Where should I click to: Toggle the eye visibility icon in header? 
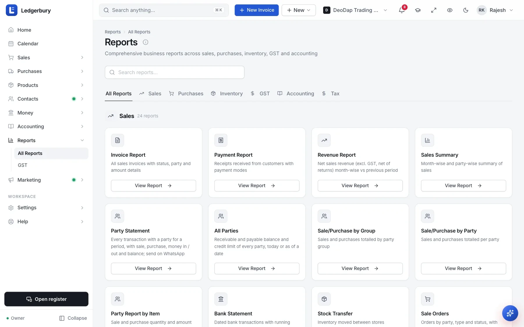tap(450, 10)
